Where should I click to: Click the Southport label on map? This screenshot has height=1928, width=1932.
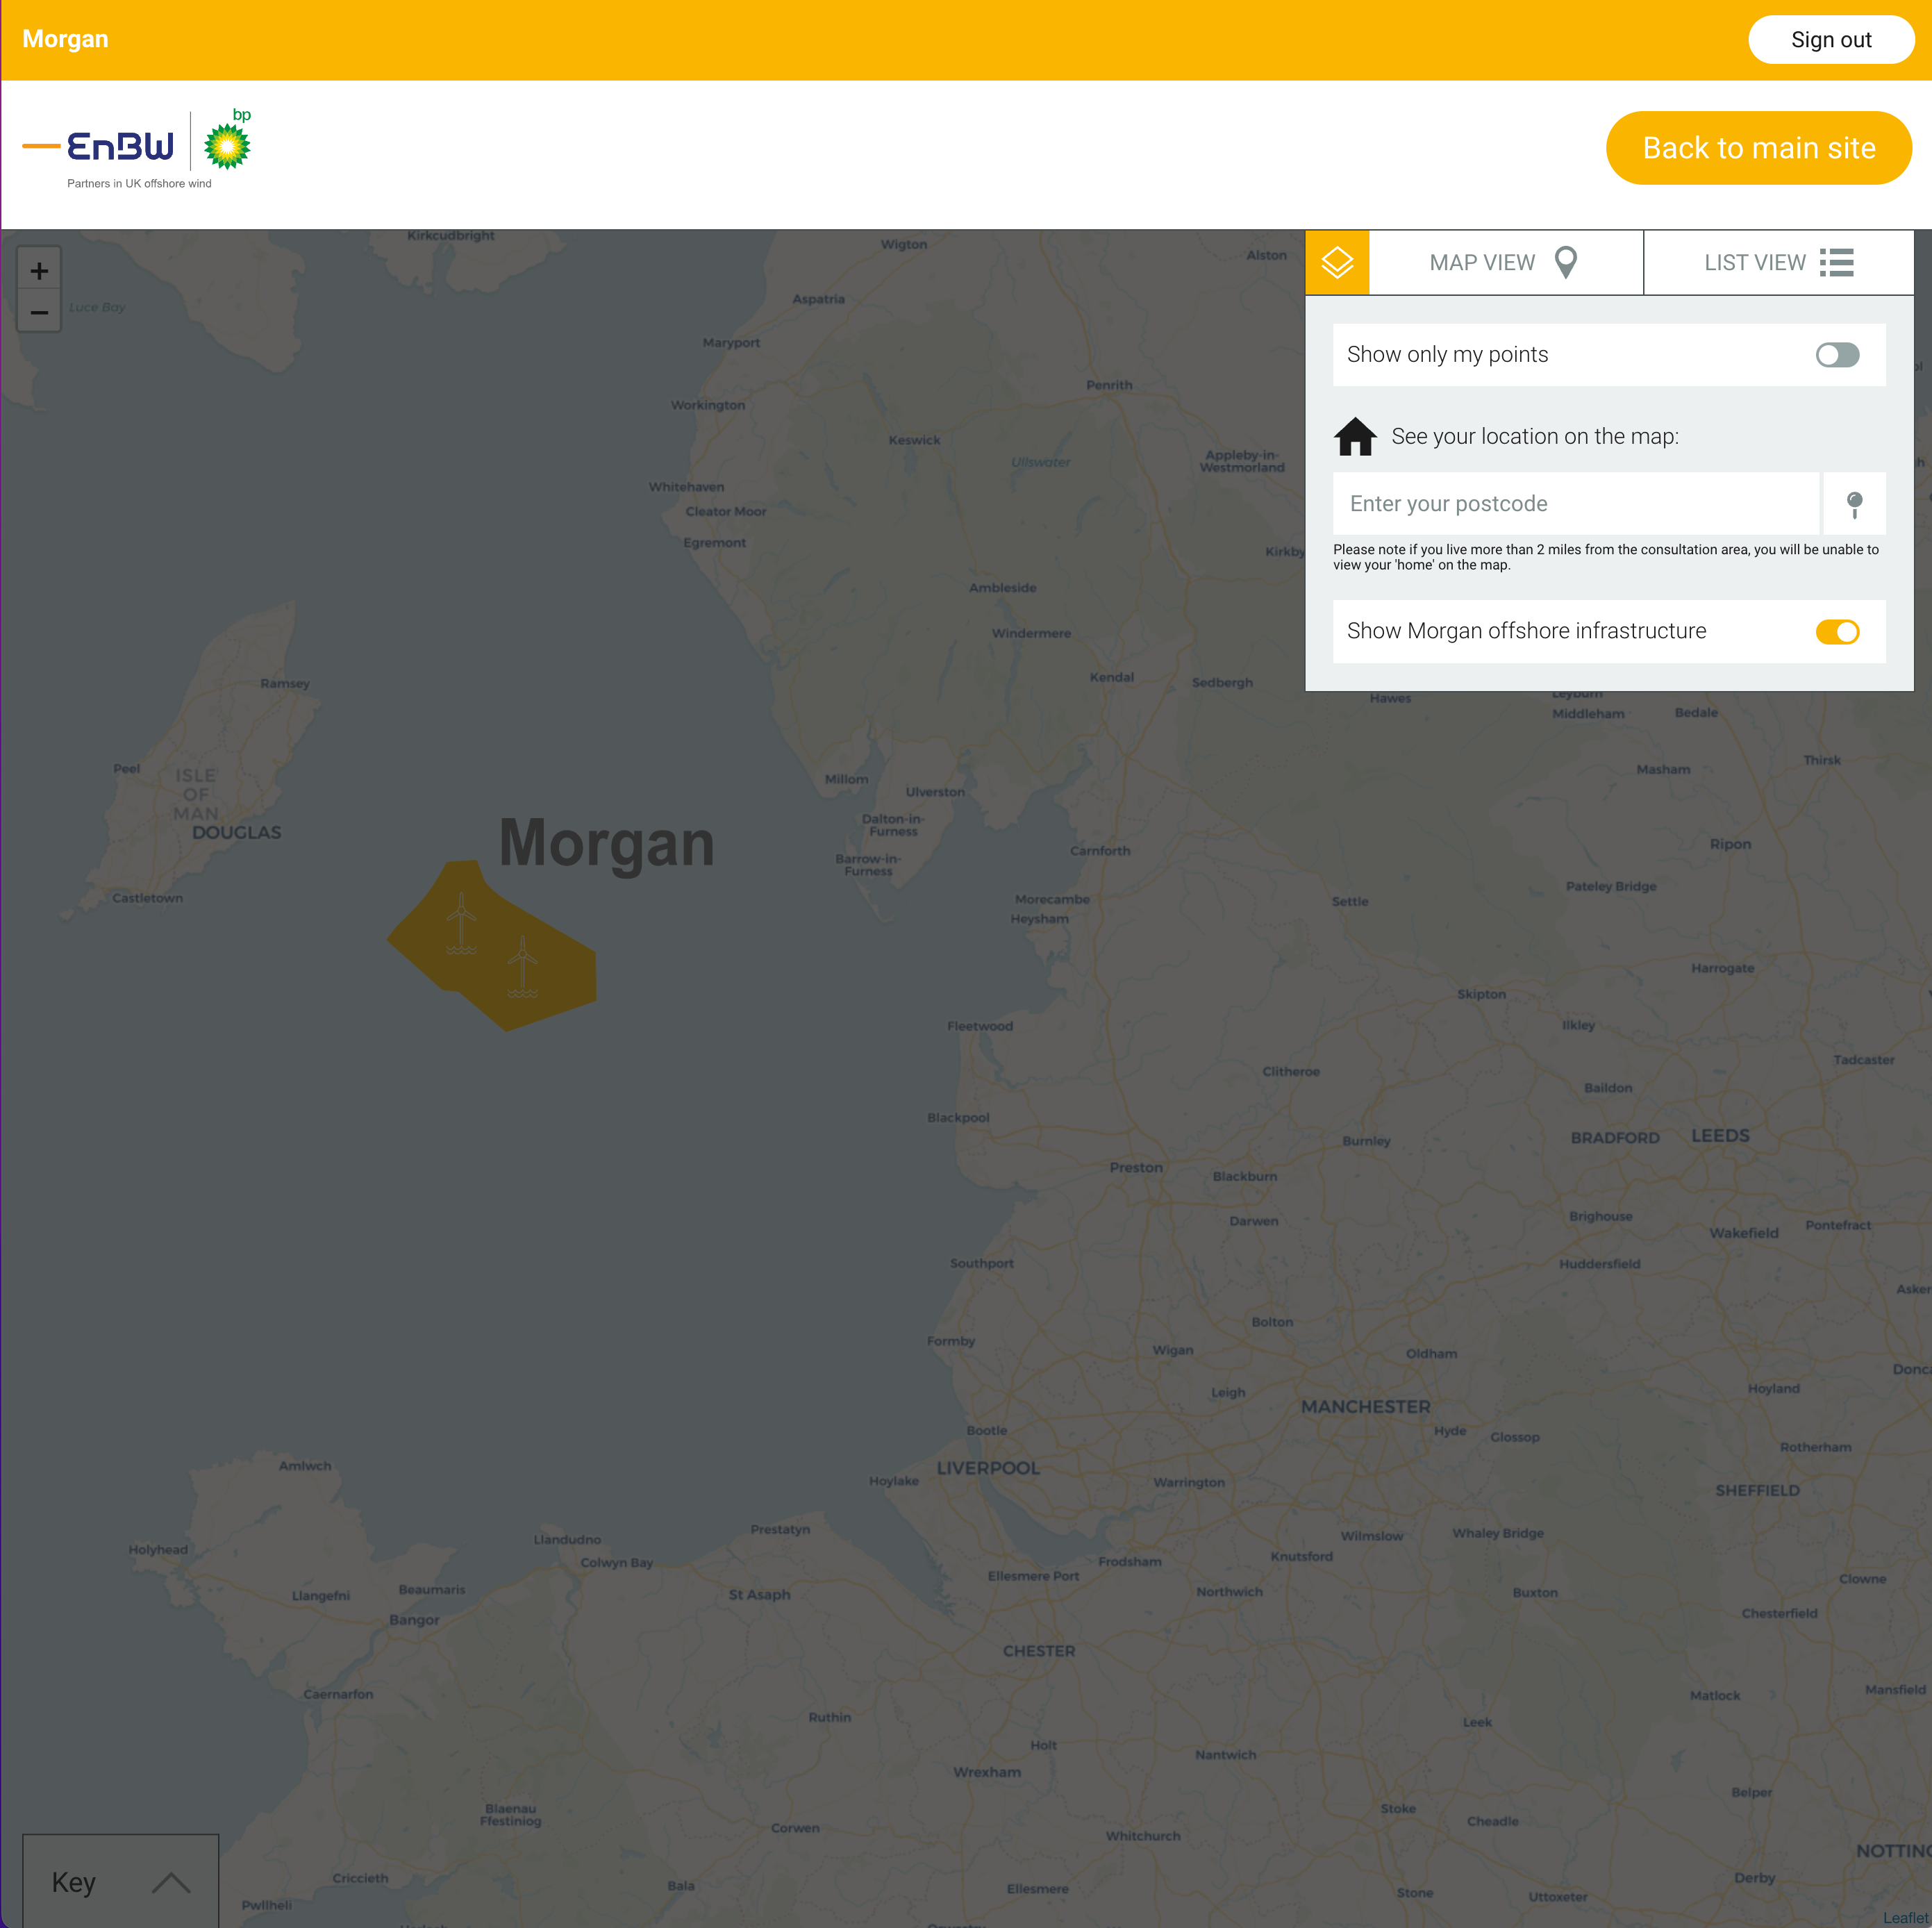pos(982,1264)
